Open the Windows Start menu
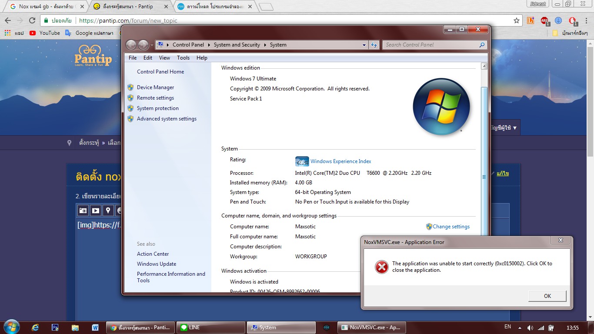Viewport: 594px width, 334px height. pos(11,327)
